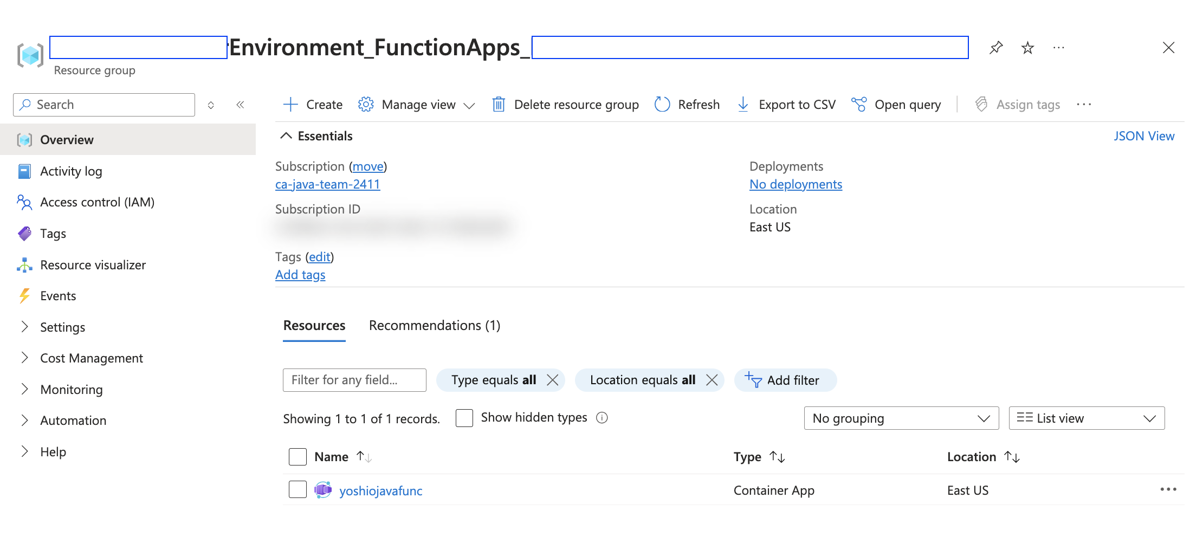Select the yoshiojavafunc row checkbox
1190x556 pixels.
pyautogui.click(x=297, y=490)
